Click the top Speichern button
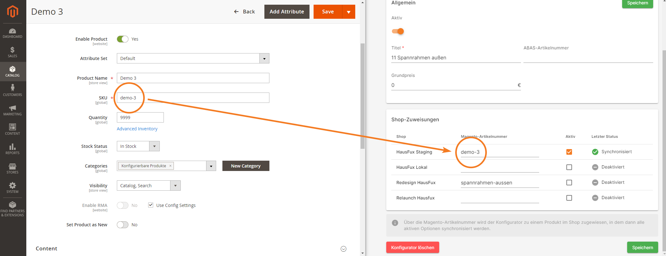Viewport: 666px width, 256px height. tap(637, 3)
